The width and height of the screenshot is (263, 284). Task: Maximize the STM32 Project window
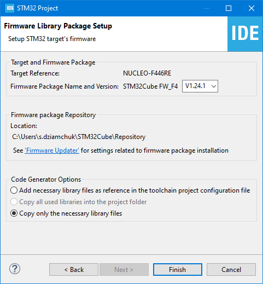(x=229, y=8)
